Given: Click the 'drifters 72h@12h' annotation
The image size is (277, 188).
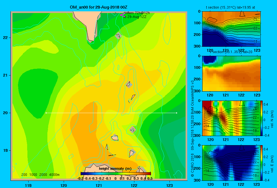Looking at the screenshot, I should pyautogui.click(x=137, y=13).
